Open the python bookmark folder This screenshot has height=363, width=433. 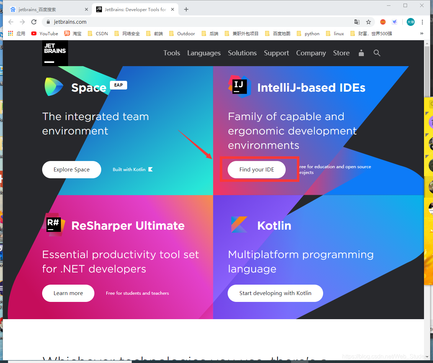pyautogui.click(x=308, y=33)
